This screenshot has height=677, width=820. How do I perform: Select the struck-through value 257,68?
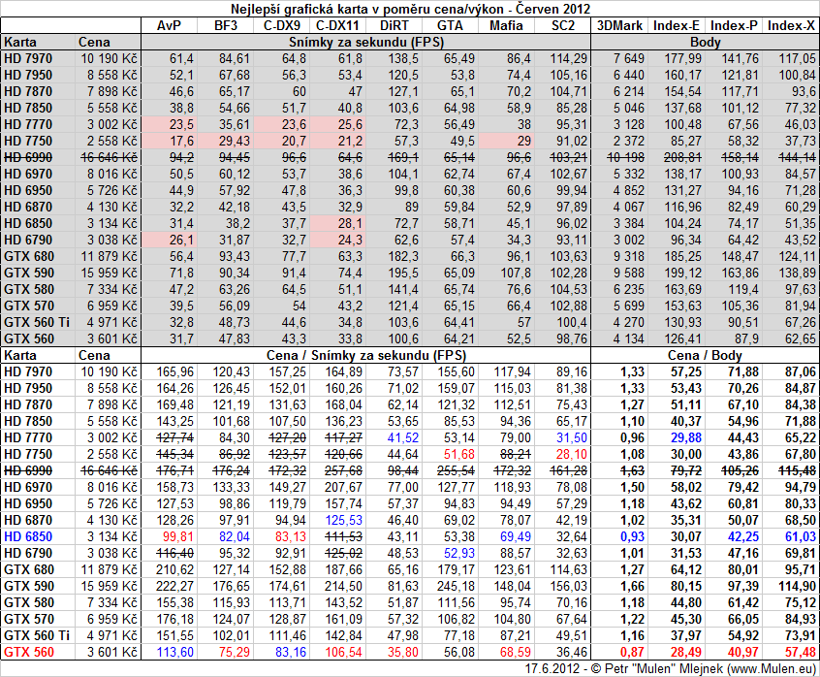point(343,470)
